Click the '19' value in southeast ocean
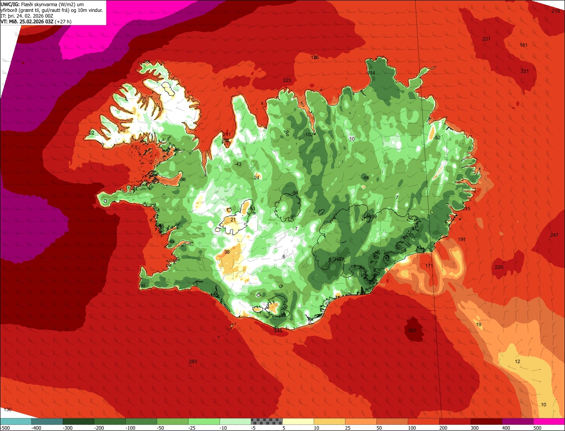Viewport: 565px width, 431px height. [x=478, y=324]
